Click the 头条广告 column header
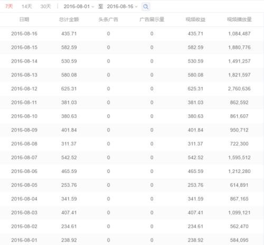264x245 pixels. (108, 20)
